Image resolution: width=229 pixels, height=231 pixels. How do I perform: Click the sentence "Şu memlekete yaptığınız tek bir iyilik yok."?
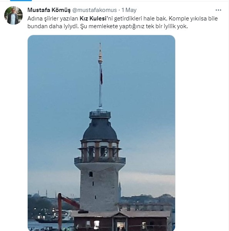[134, 26]
